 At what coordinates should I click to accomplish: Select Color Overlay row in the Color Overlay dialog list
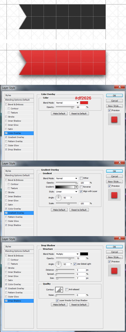click(x=19, y=133)
